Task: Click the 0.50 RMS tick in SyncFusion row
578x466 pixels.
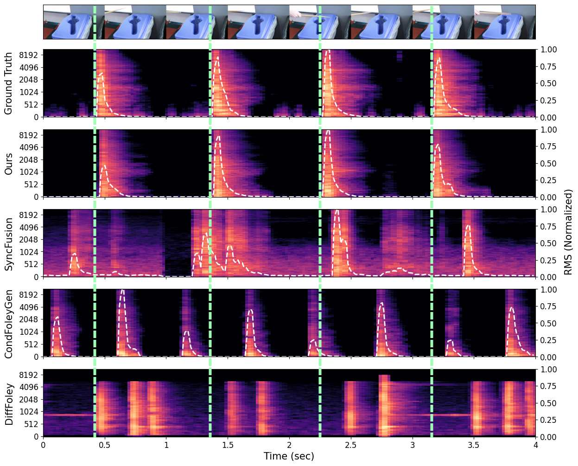Action: click(x=547, y=243)
